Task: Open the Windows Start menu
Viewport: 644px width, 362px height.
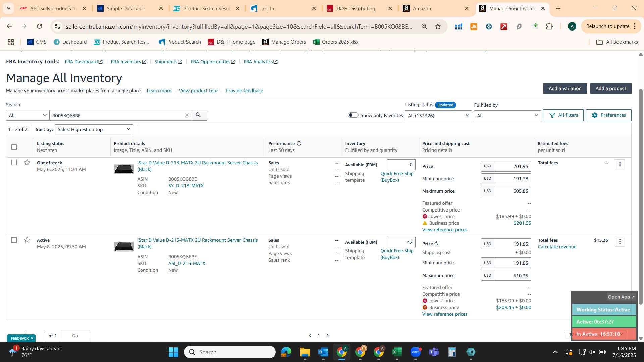Action: pos(173,352)
